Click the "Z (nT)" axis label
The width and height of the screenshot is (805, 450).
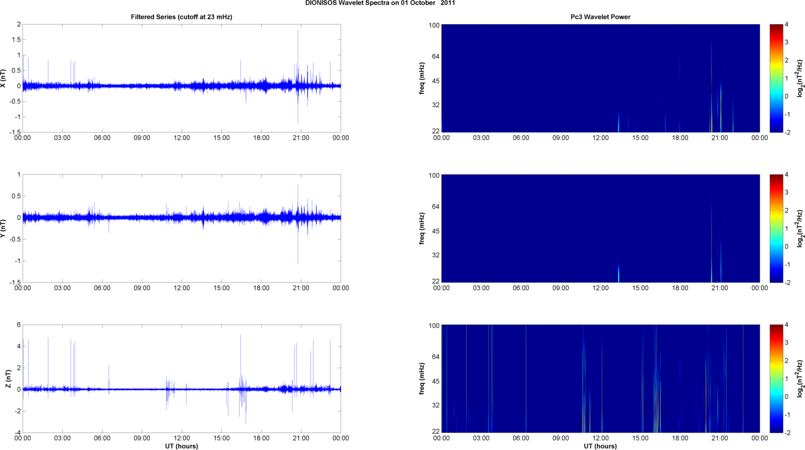[x=8, y=378]
